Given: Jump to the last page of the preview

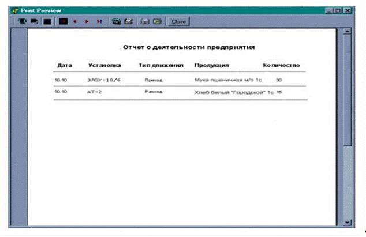Looking at the screenshot, I should click(x=99, y=21).
